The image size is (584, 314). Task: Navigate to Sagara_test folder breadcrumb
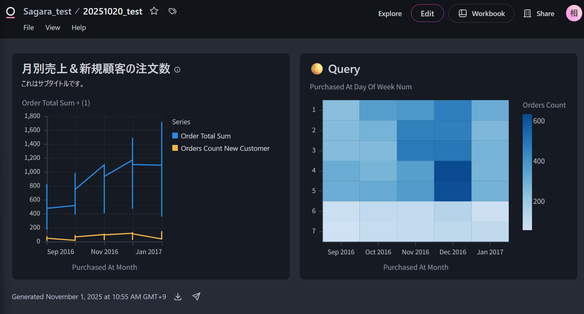click(x=47, y=11)
